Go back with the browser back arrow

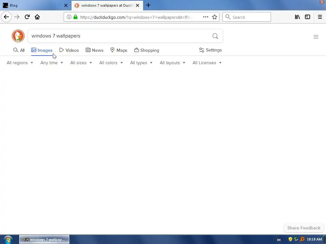pos(6,17)
